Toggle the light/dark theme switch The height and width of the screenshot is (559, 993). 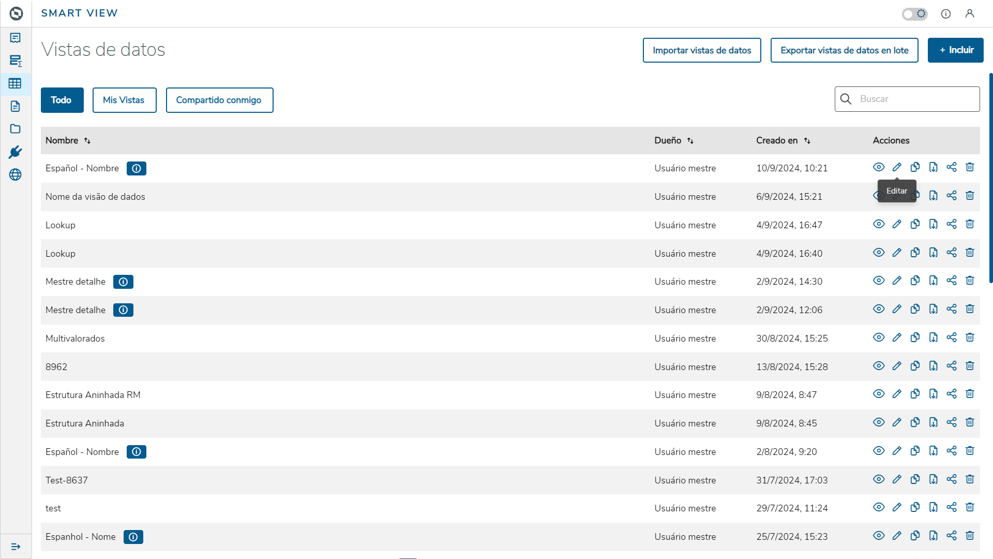tap(914, 14)
